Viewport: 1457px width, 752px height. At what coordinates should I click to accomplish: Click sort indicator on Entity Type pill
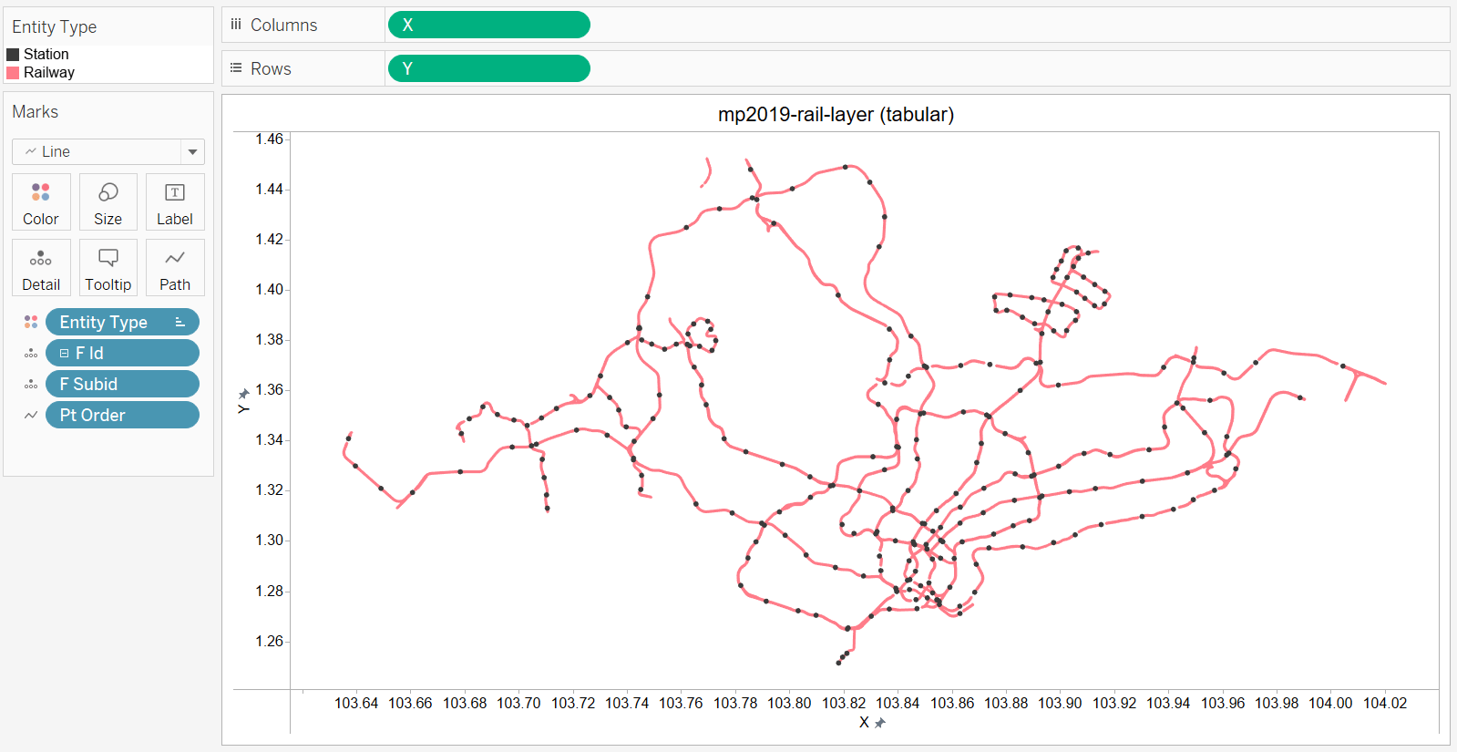click(x=180, y=322)
